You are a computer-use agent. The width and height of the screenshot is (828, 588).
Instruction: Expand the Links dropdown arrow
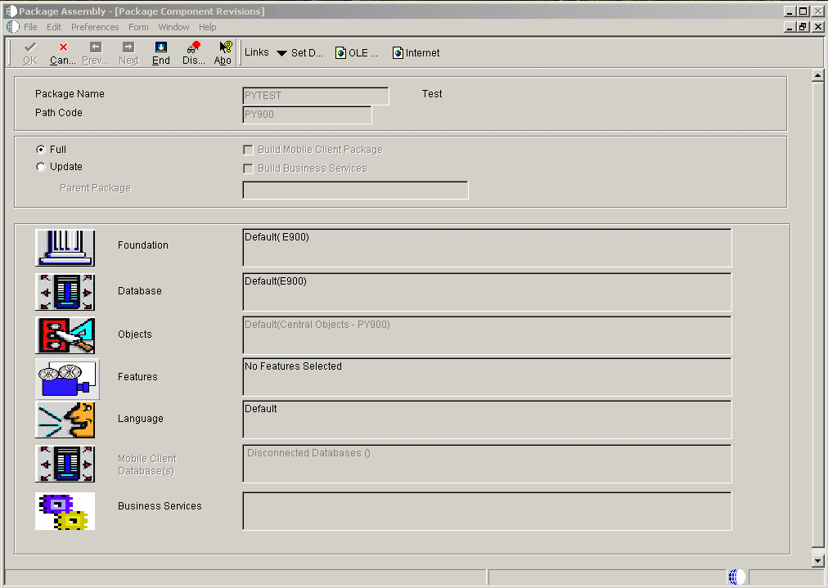pos(281,52)
